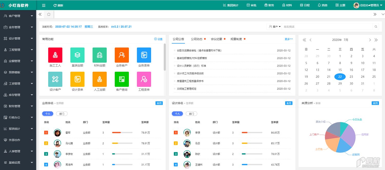Expand 财务管理 in the sidebar

pyautogui.click(x=18, y=106)
